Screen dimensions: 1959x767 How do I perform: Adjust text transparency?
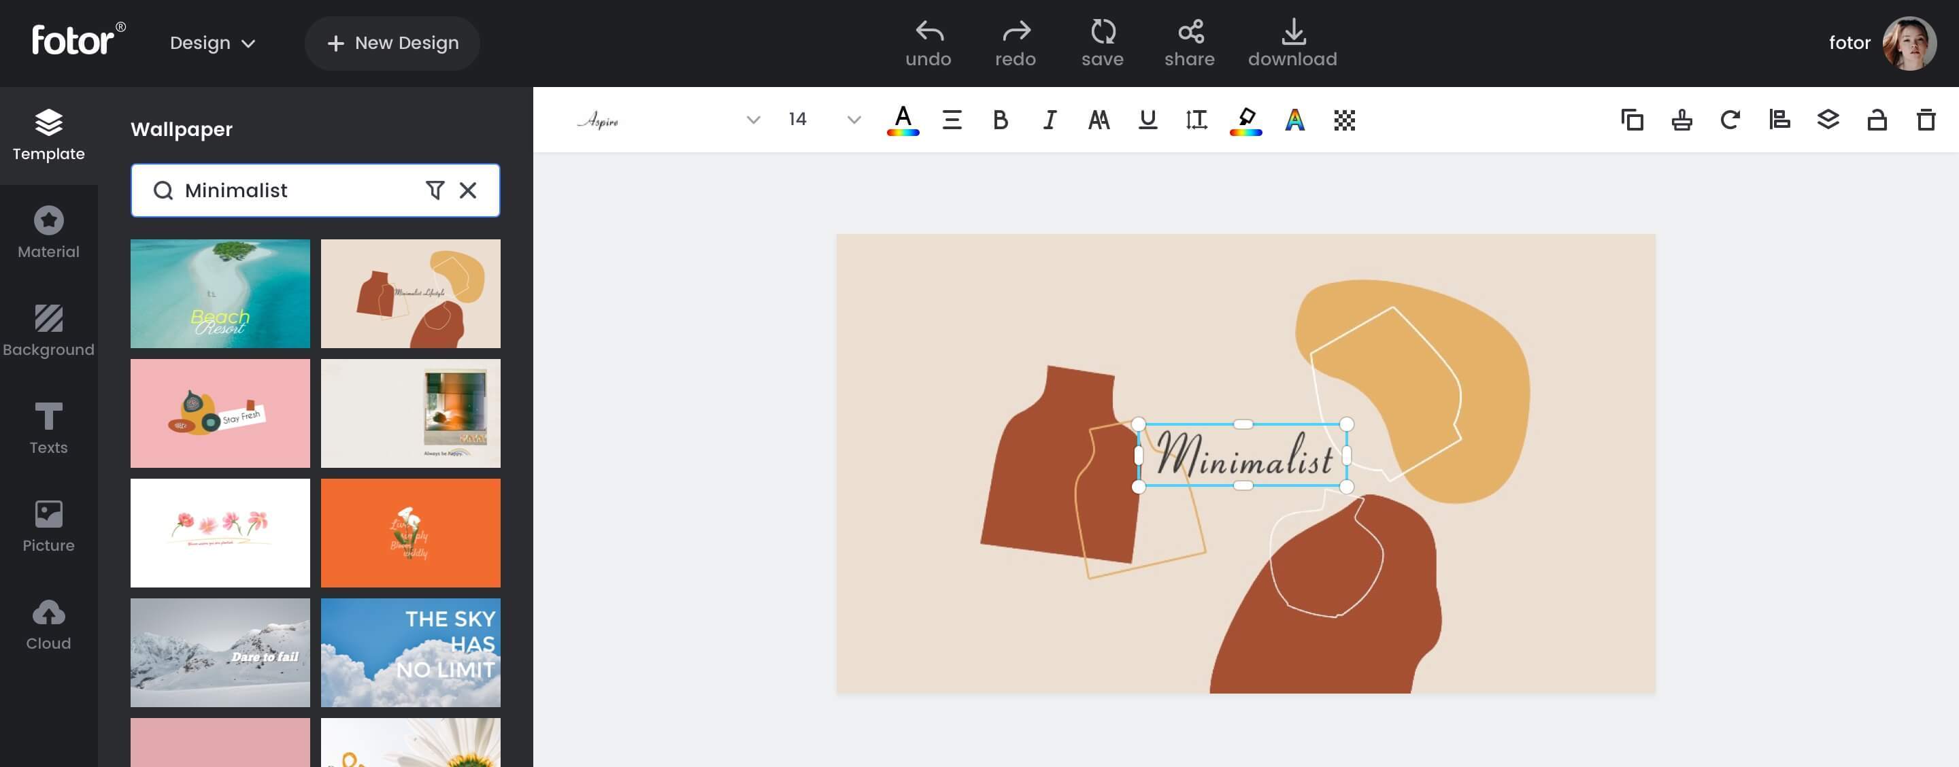1345,120
